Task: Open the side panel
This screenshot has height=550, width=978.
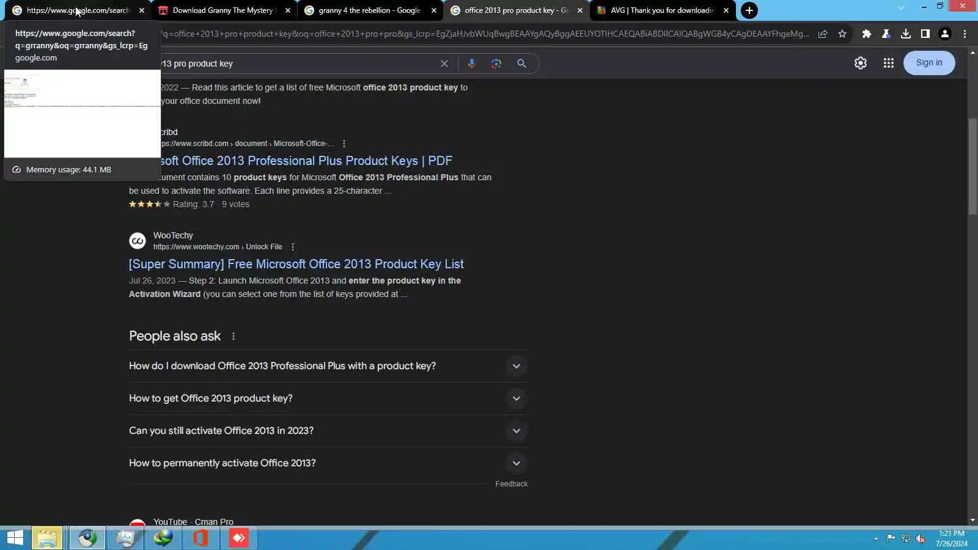Action: (925, 34)
